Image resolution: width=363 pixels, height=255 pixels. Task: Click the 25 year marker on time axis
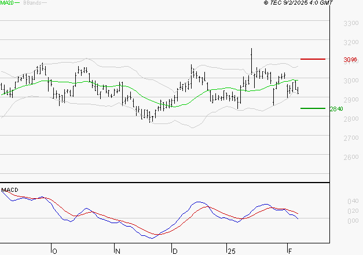(232, 252)
